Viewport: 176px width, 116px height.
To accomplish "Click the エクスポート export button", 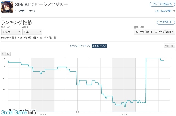I will [166, 22].
